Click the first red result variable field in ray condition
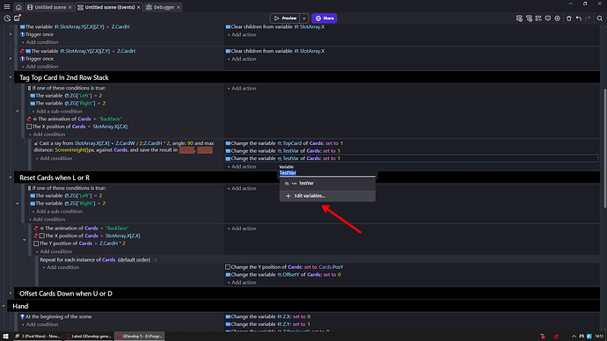 pyautogui.click(x=186, y=150)
